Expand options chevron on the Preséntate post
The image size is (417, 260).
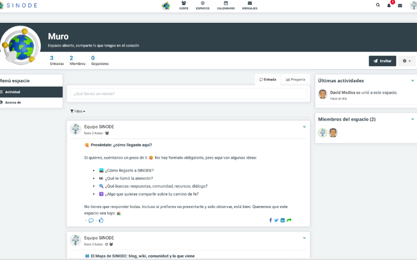[304, 127]
